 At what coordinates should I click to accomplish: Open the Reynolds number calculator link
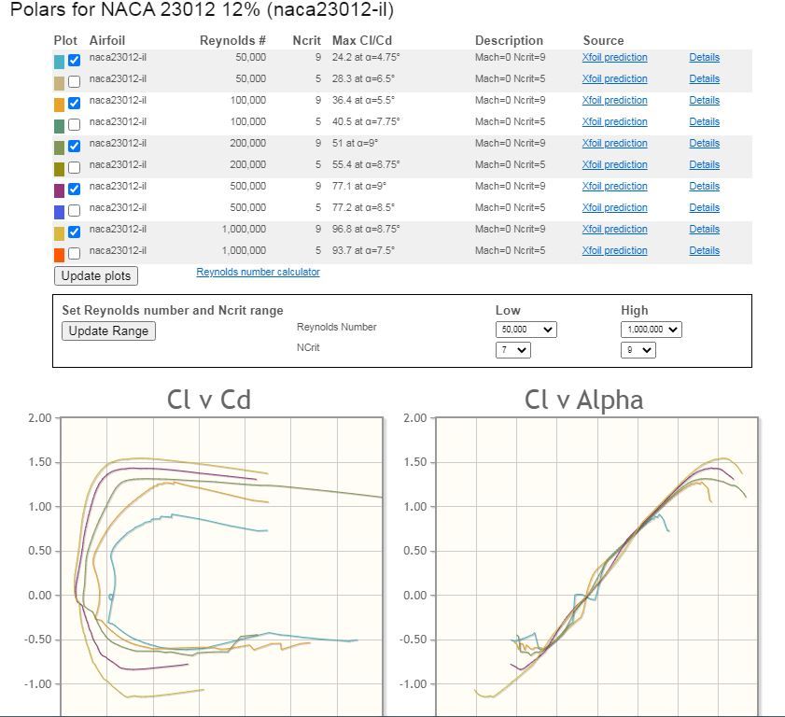[258, 273]
